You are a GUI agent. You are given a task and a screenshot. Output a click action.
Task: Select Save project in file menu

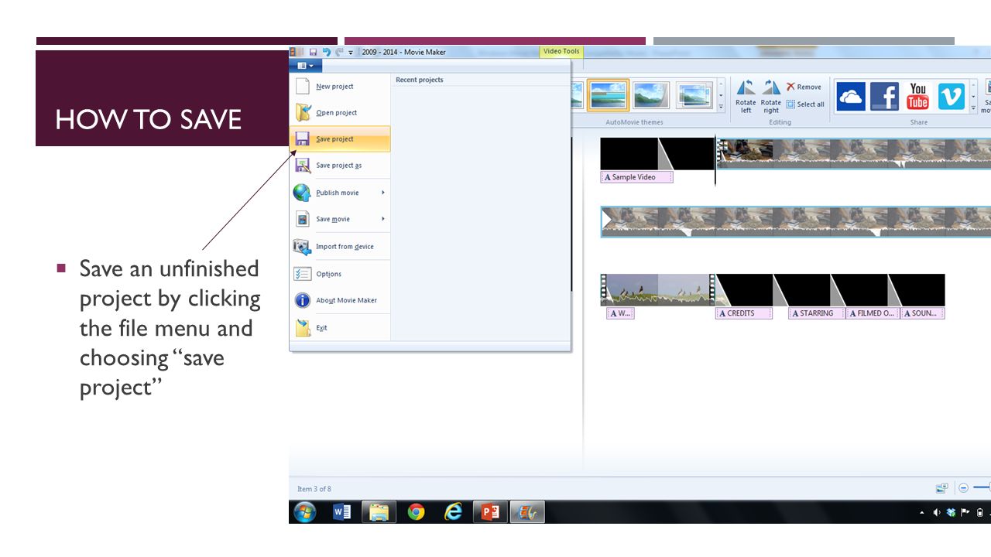340,139
